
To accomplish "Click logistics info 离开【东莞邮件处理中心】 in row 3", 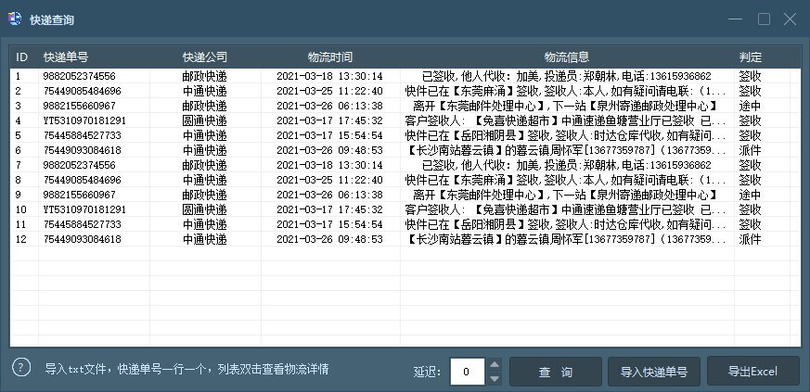I will point(567,106).
